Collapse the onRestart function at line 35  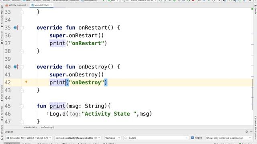(x=22, y=28)
